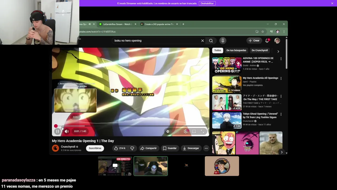Open options for ADIVINA 100 OPENINGS video
The height and width of the screenshot is (190, 337).
(x=281, y=59)
